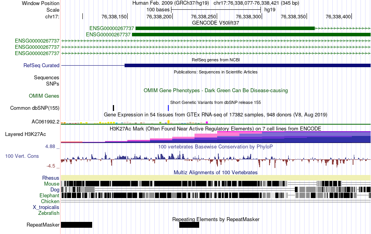Click the Zebrafish alignment label
This screenshot has height=234, width=371.
pyautogui.click(x=49, y=213)
